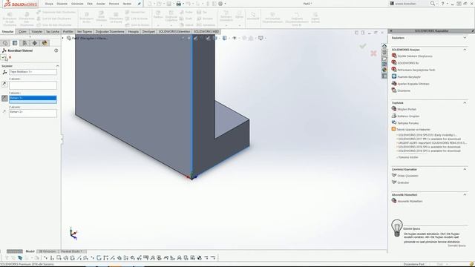Switch to the Model bottom tab

coord(30,251)
